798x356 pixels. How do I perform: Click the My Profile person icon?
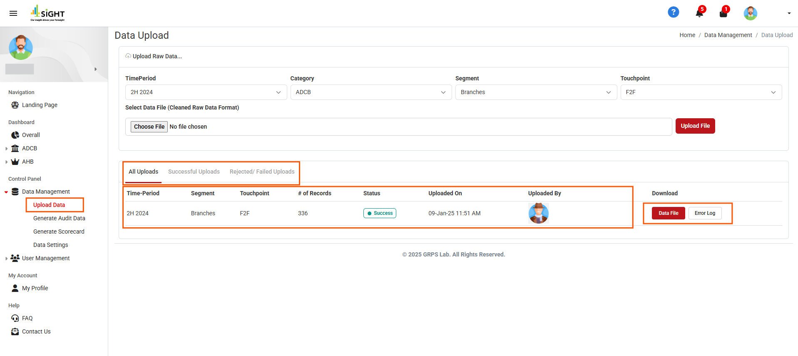15,288
